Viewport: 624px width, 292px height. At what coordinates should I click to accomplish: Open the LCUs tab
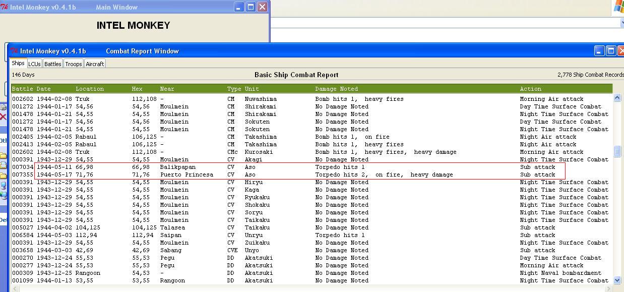(34, 64)
